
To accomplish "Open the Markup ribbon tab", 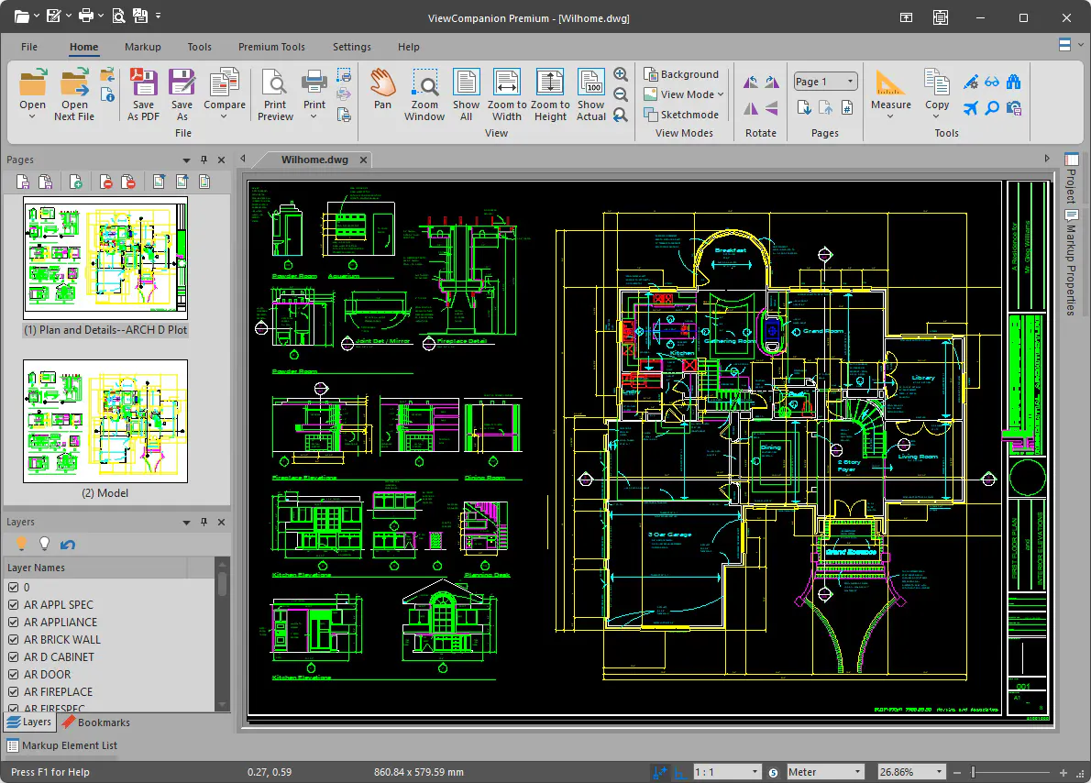I will (143, 47).
